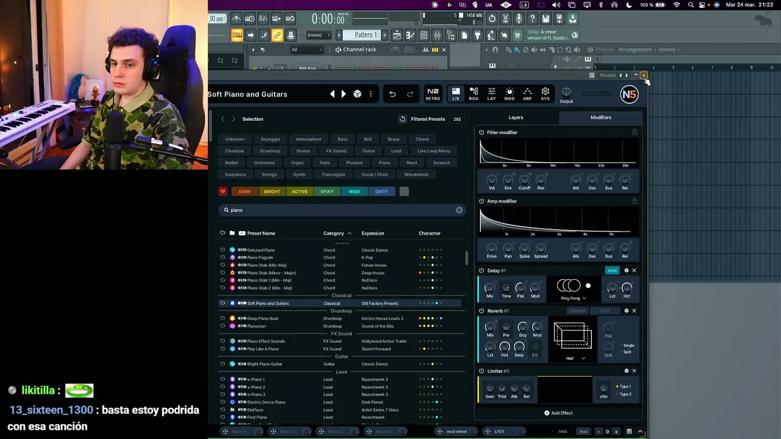Remove the Reverb #1 effect
Screen dimensions: 781x439
[634, 311]
